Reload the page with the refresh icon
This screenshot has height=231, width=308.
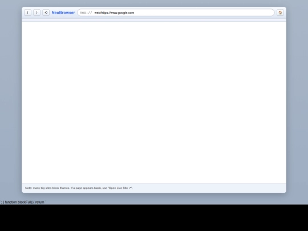tap(46, 13)
